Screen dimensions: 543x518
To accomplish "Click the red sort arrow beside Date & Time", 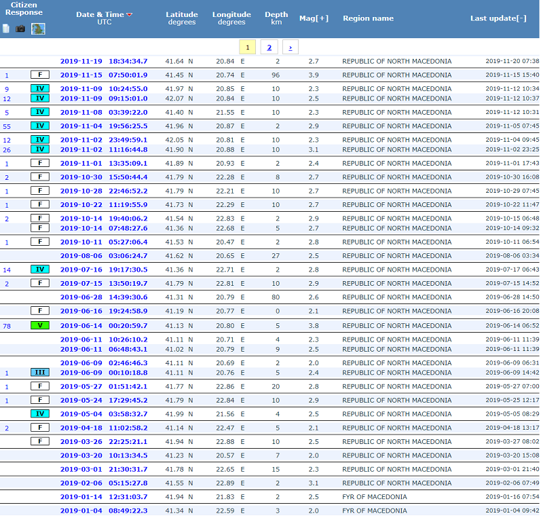I will (x=130, y=15).
